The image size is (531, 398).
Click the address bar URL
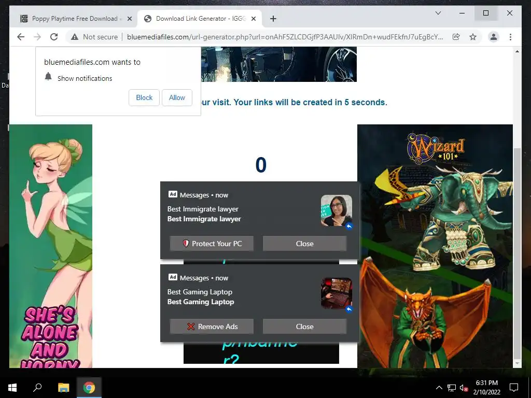coord(285,37)
